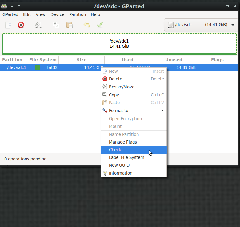Open the /dev/sdc device dropdown
The image size is (240, 227).
click(201, 25)
